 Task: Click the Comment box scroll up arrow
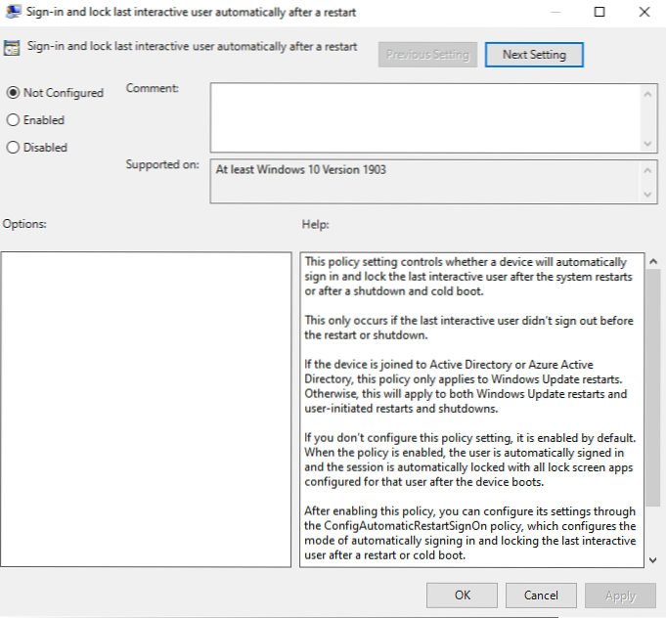648,94
